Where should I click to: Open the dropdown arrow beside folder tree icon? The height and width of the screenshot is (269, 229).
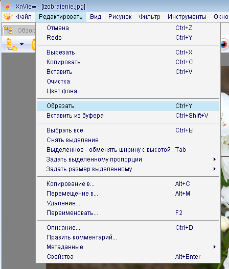pyautogui.click(x=21, y=44)
